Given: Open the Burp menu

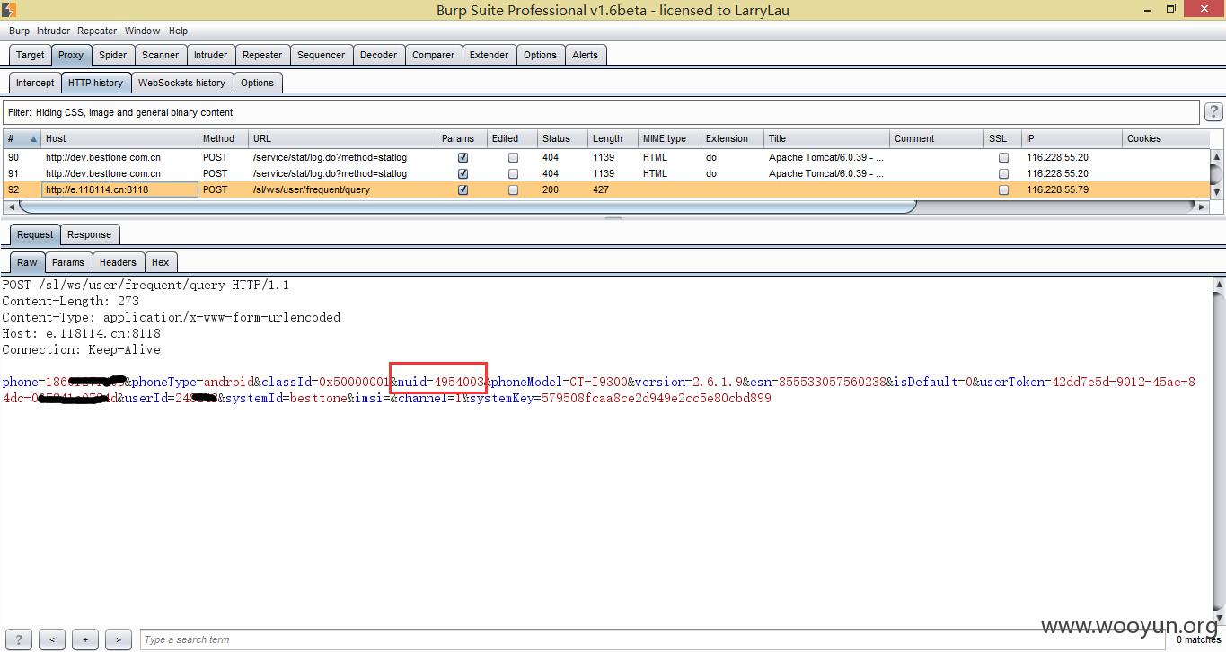Looking at the screenshot, I should click(19, 31).
